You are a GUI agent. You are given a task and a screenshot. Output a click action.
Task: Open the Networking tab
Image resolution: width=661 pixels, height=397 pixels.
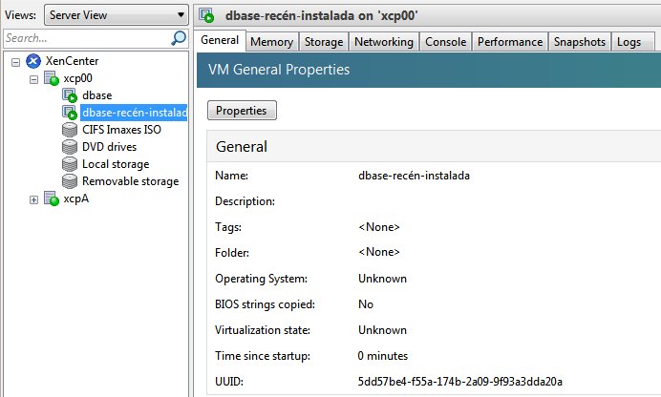tap(384, 42)
